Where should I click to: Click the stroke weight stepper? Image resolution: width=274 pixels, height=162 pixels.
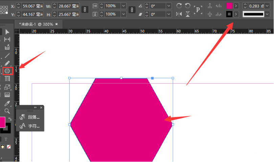click(x=245, y=6)
